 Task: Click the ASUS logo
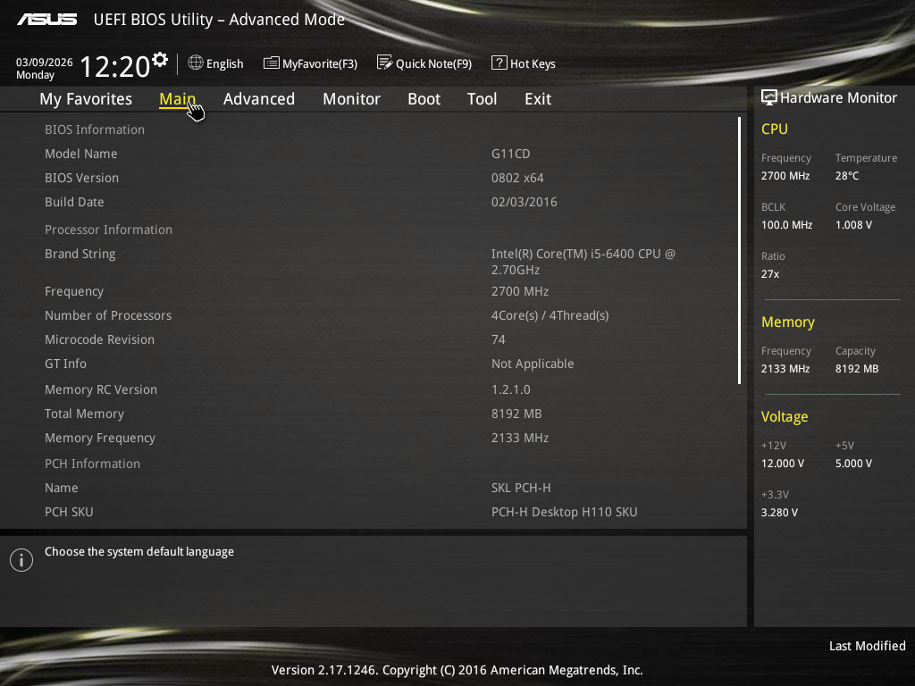(x=47, y=20)
